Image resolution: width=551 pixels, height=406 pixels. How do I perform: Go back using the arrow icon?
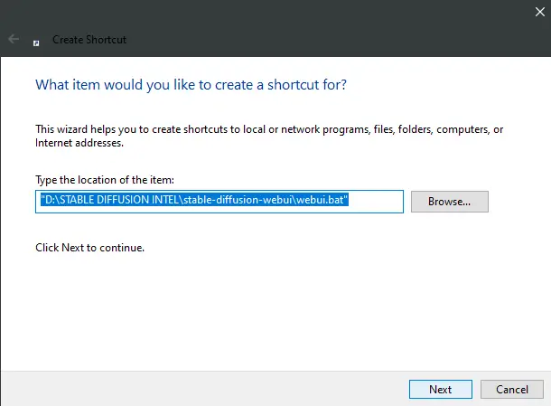tap(14, 39)
